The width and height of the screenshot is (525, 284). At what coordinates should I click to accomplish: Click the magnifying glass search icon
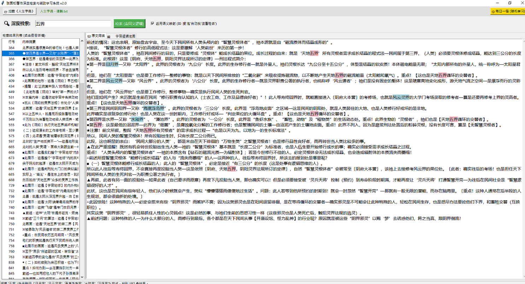(6, 23)
